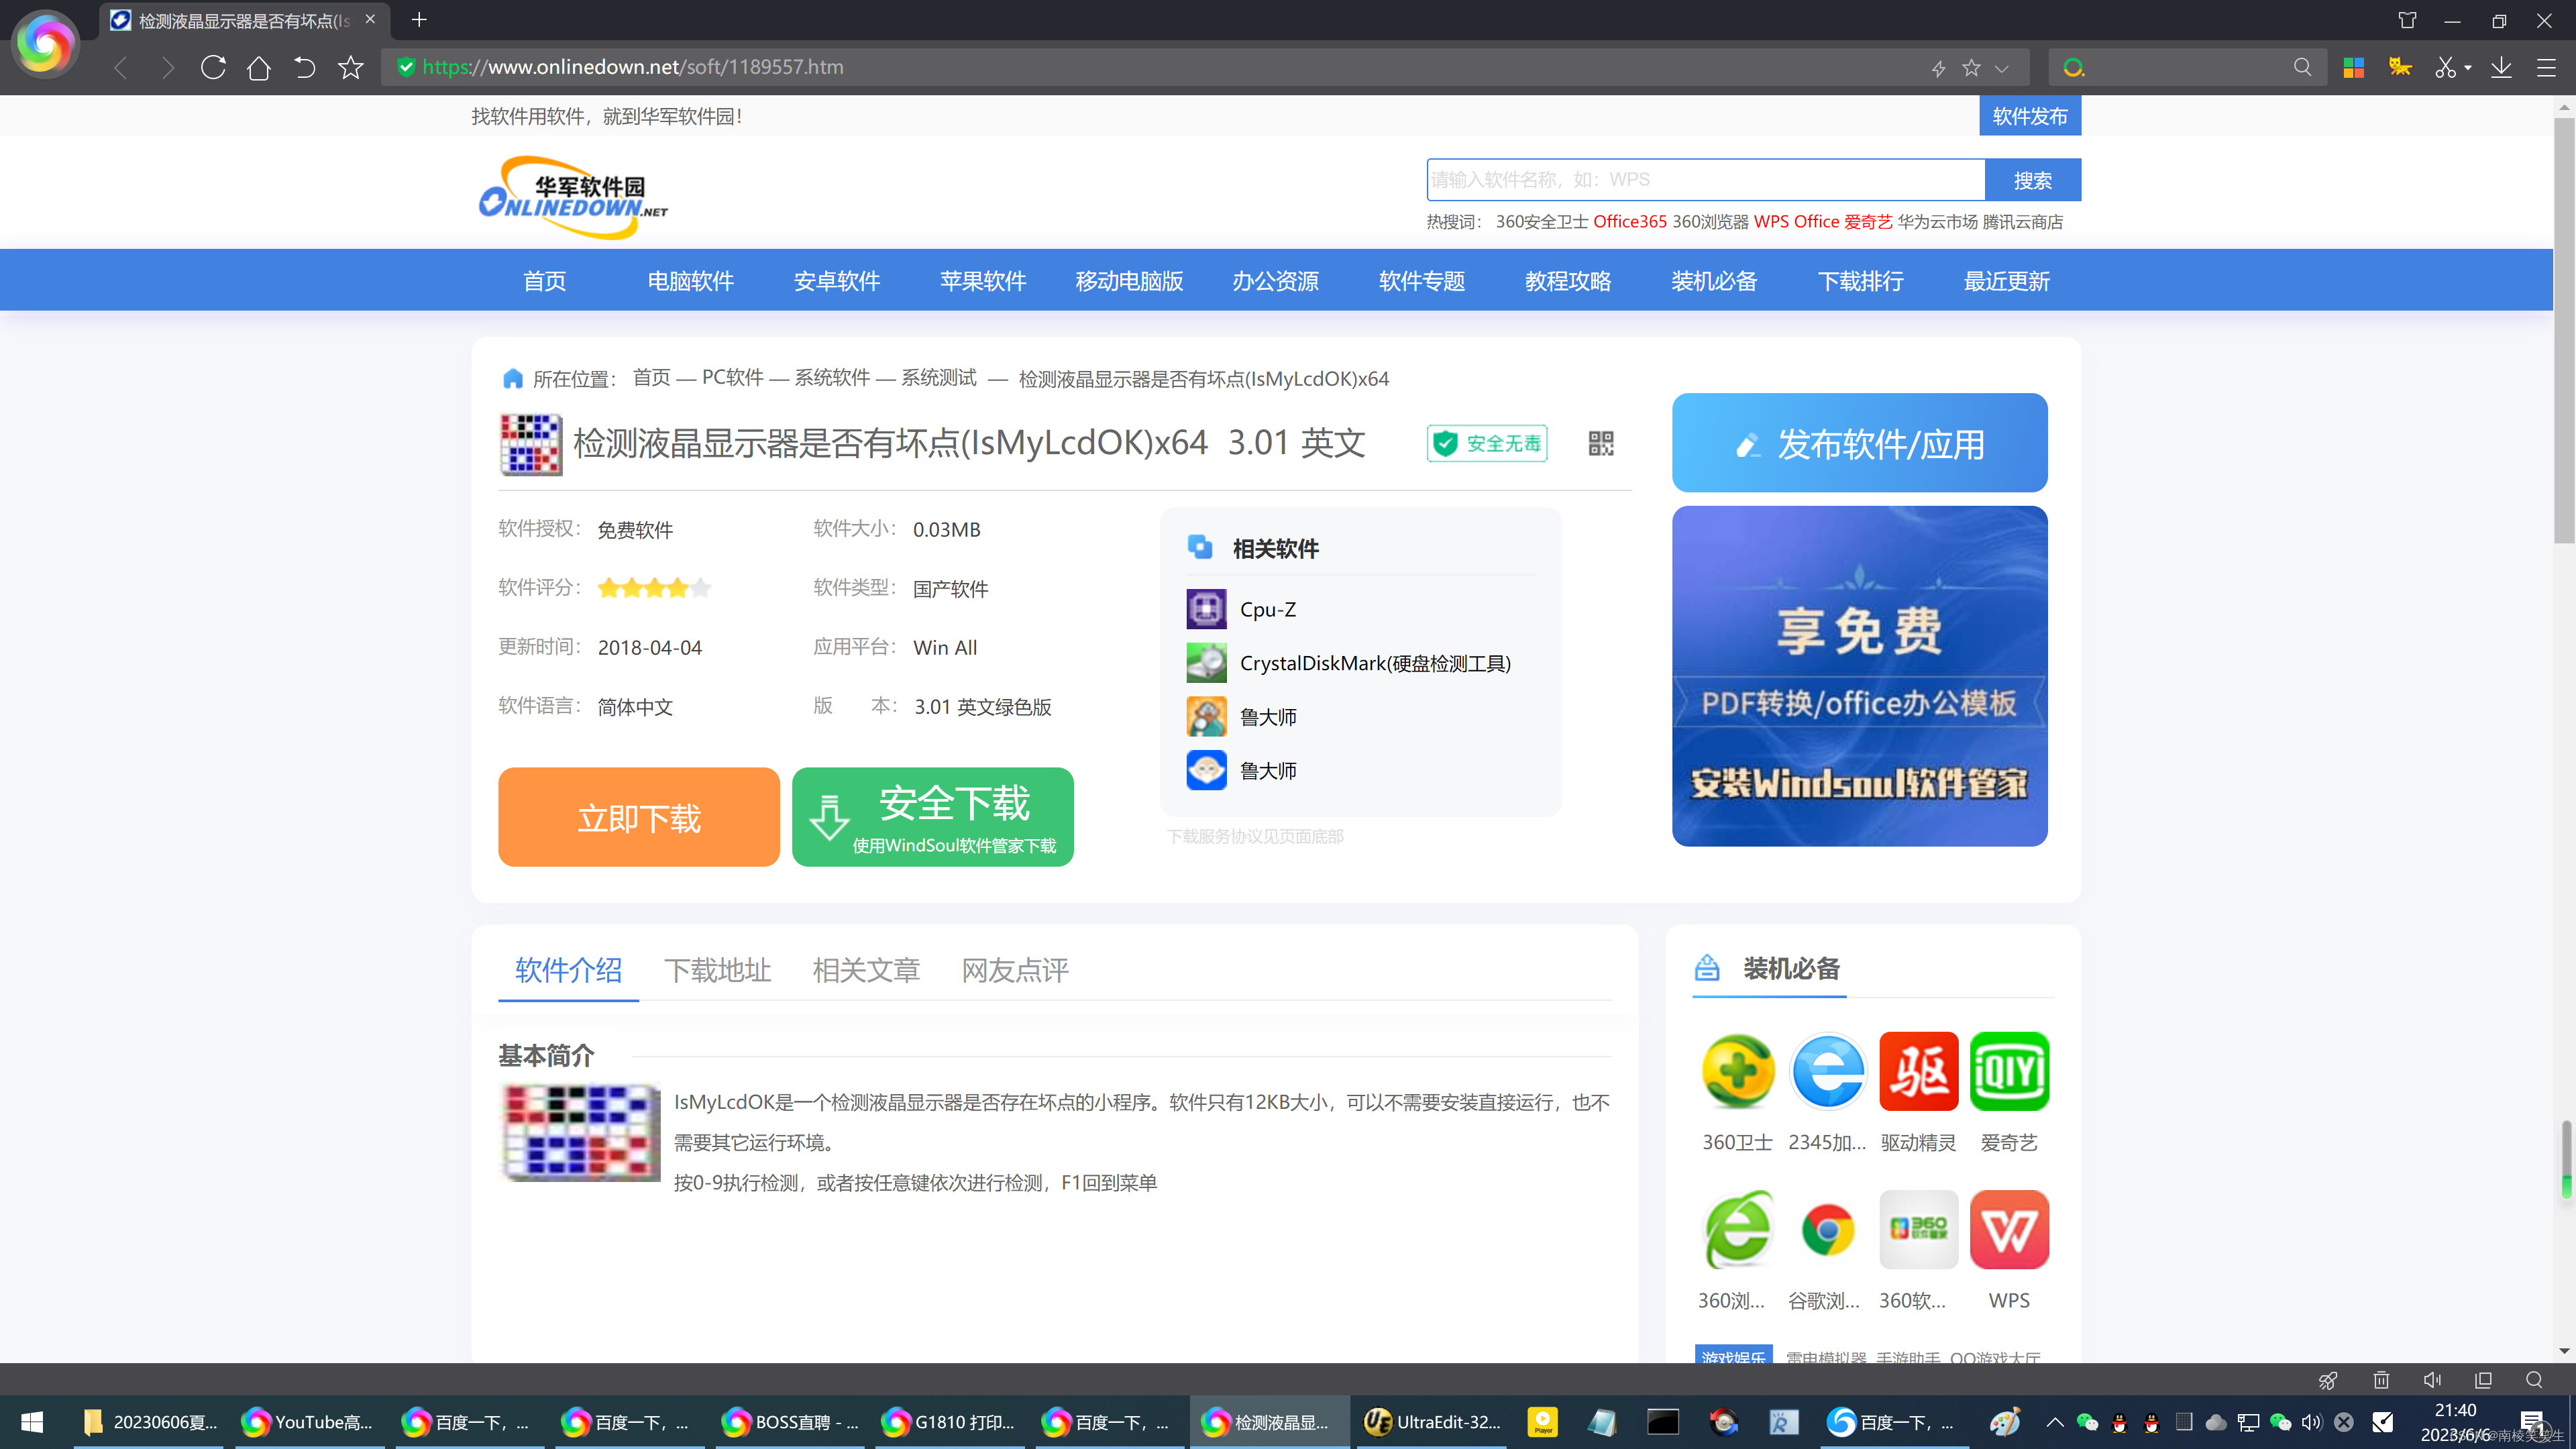Open CrystalDiskMark related software link

(1374, 663)
